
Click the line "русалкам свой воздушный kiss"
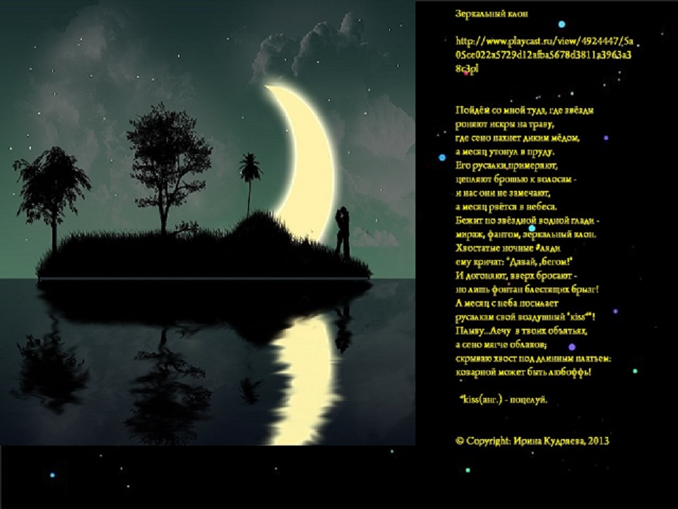pyautogui.click(x=525, y=317)
